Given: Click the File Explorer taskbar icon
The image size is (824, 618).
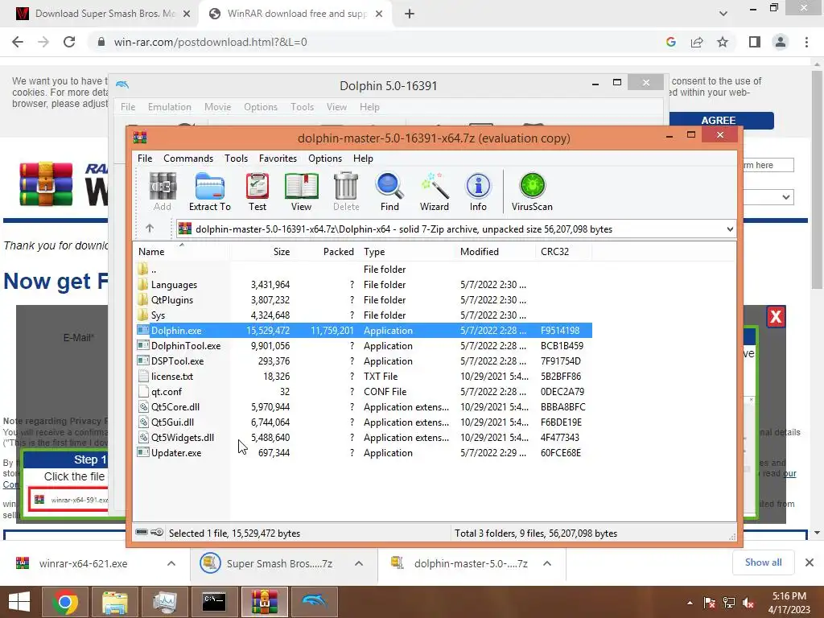Looking at the screenshot, I should click(115, 602).
